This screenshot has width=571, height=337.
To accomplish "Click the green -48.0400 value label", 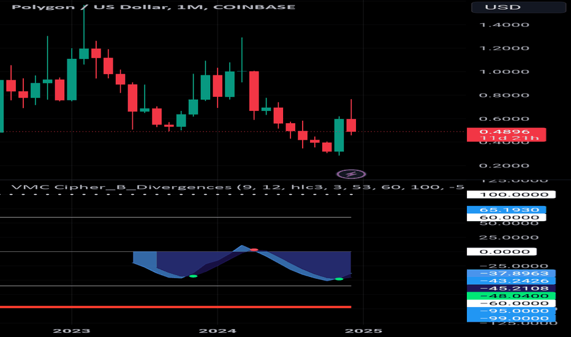I will coord(511,296).
